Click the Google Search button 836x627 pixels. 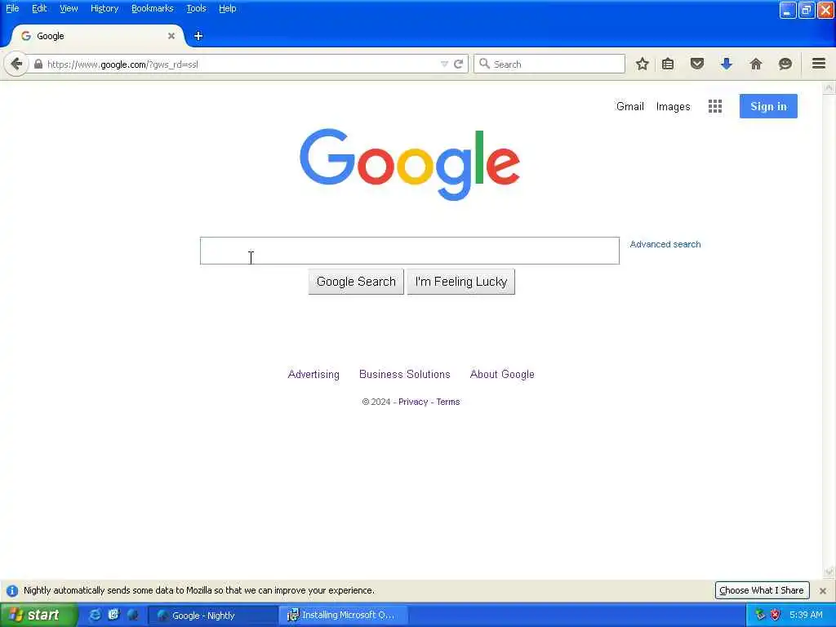(x=356, y=282)
